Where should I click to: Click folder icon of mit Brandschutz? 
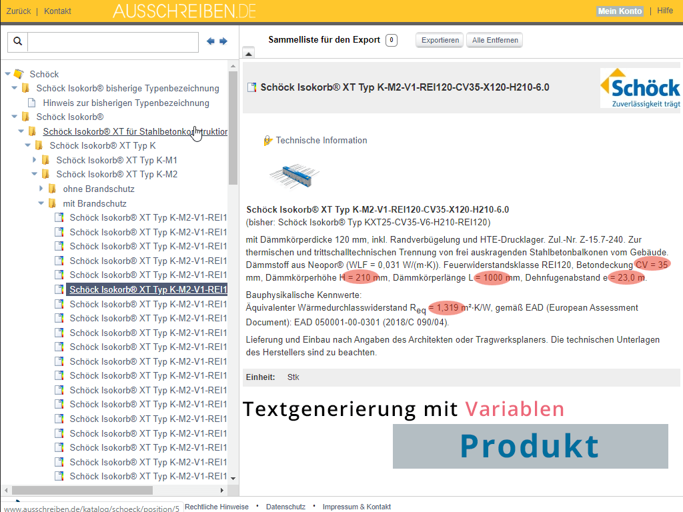(x=52, y=203)
